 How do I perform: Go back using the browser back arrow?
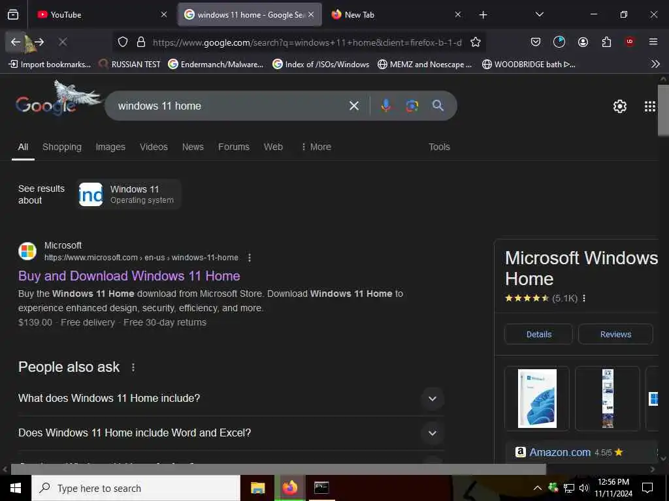click(16, 42)
